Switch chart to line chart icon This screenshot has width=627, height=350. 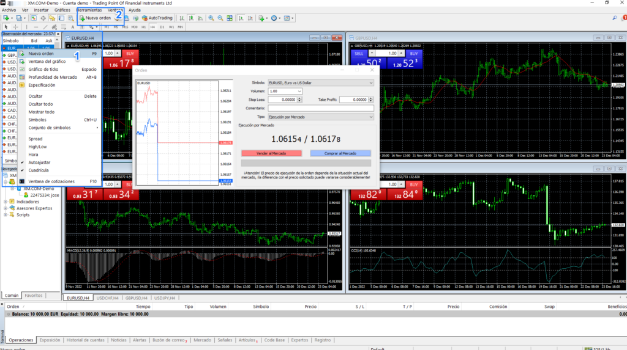coord(200,18)
